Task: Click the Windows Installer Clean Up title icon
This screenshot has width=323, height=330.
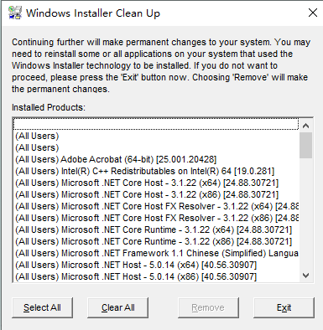Action: pyautogui.click(x=15, y=13)
